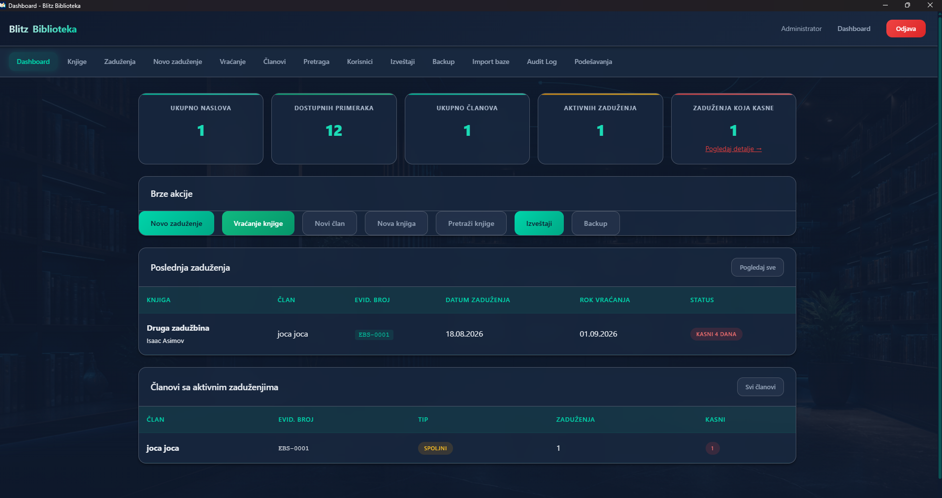
Task: Click the green EBS-0001 badge in loans table
Action: (x=374, y=335)
